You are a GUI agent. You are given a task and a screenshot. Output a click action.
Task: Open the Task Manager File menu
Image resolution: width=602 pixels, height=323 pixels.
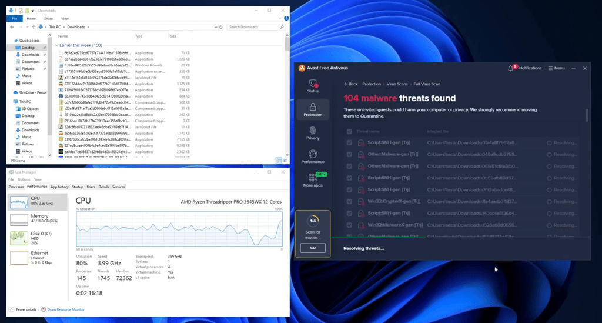[x=11, y=179]
